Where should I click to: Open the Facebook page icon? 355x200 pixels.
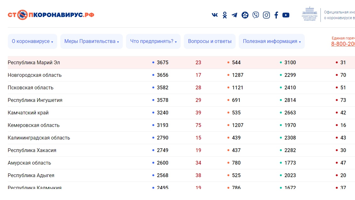pyautogui.click(x=276, y=15)
